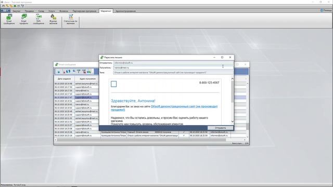Select the row dated 06.10.2020 18:19:42
Viewport: 333px width, 187px height.
point(76,101)
